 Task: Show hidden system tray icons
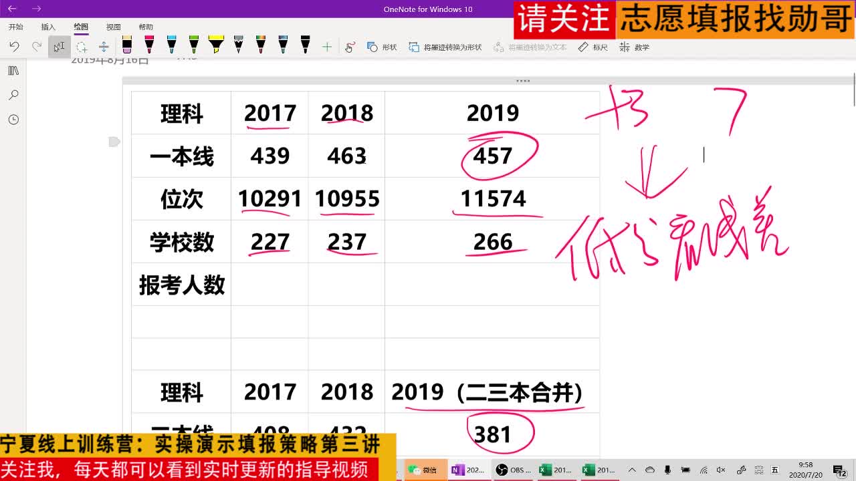[632, 470]
